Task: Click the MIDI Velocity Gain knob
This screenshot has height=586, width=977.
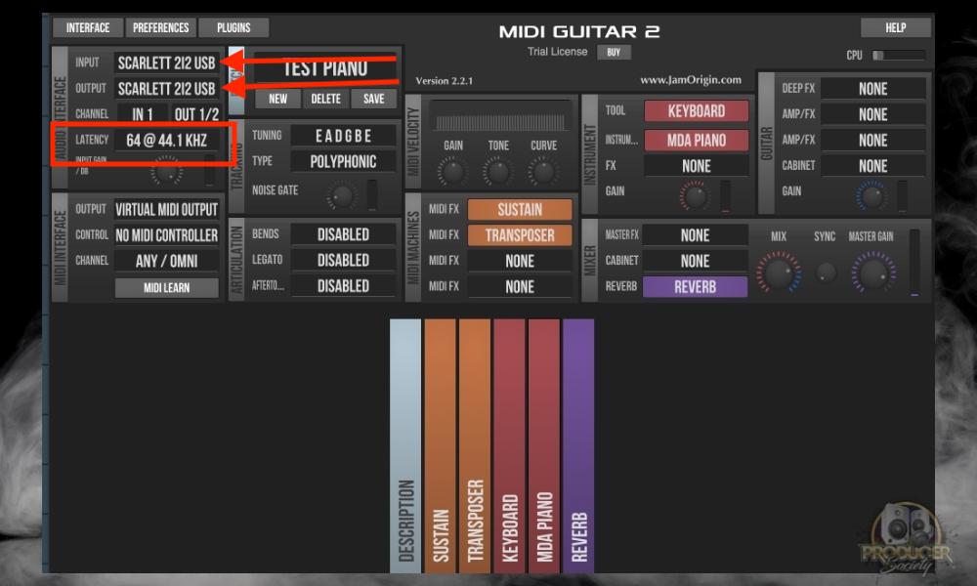Action: pos(452,171)
